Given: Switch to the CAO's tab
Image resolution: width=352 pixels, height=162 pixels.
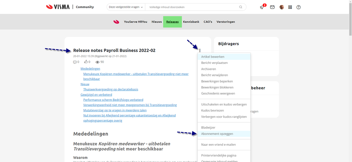Looking at the screenshot, I should click(208, 22).
